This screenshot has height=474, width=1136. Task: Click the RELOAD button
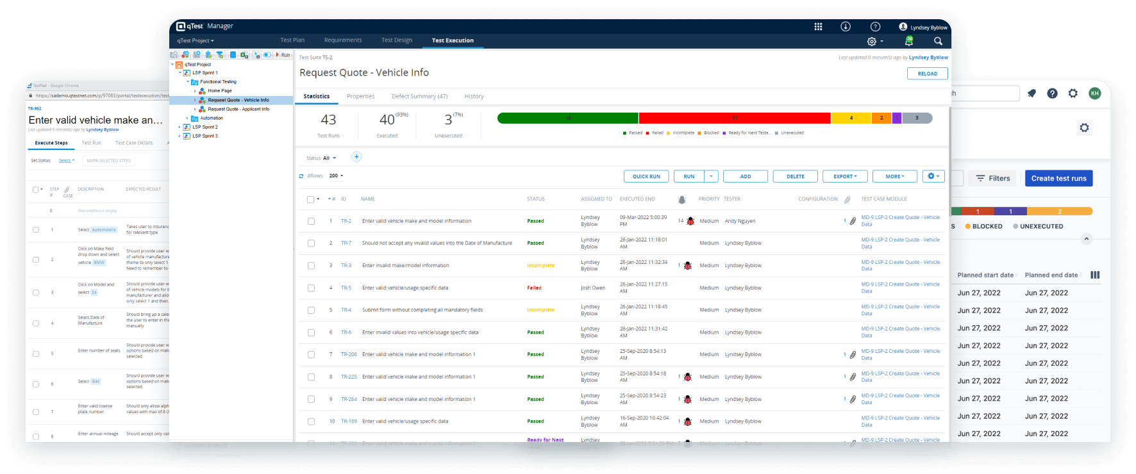927,74
